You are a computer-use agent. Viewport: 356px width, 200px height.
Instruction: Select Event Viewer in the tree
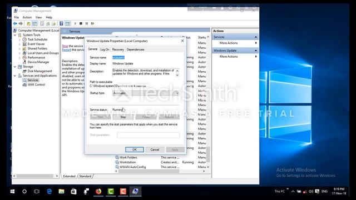[36, 44]
